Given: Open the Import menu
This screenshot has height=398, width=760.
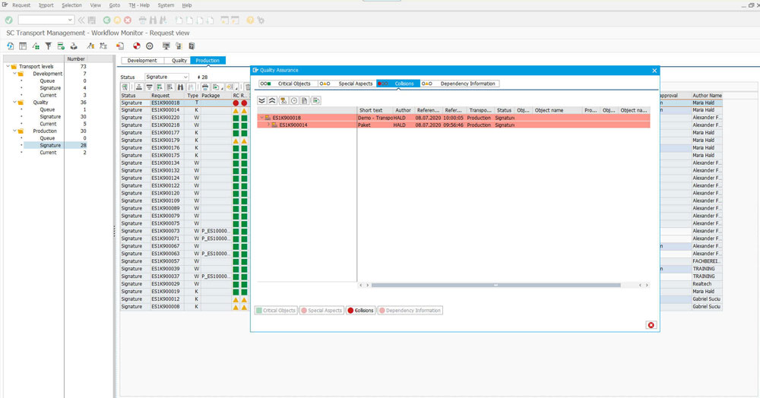Looking at the screenshot, I should coord(46,5).
